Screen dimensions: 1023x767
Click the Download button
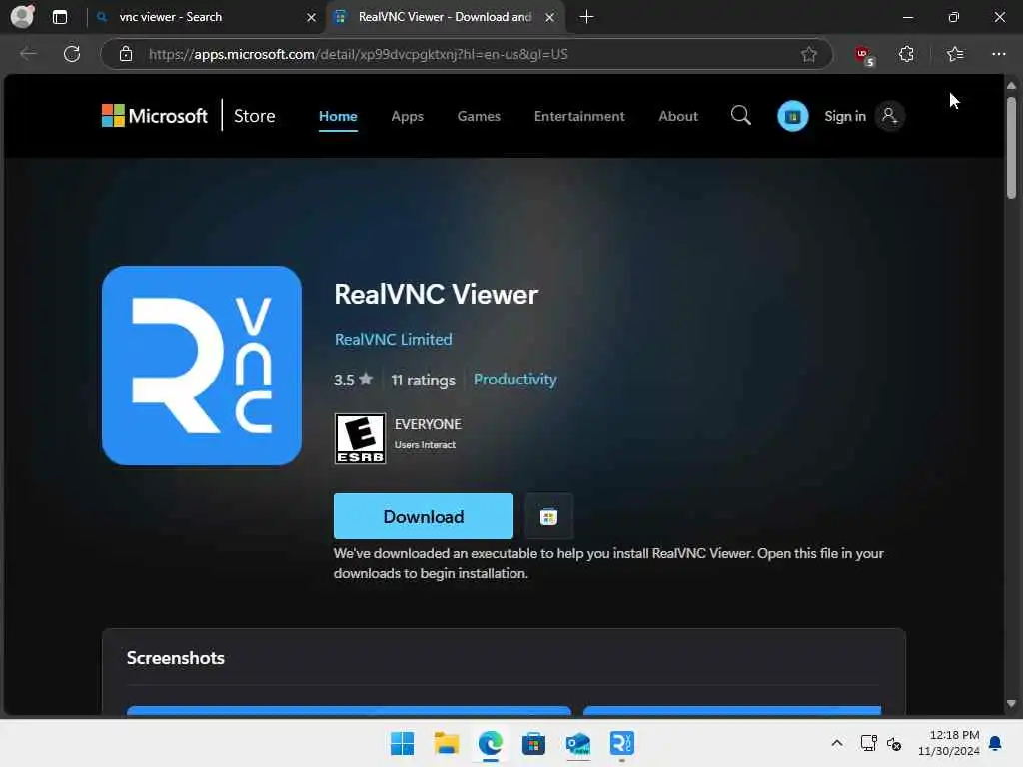423,516
